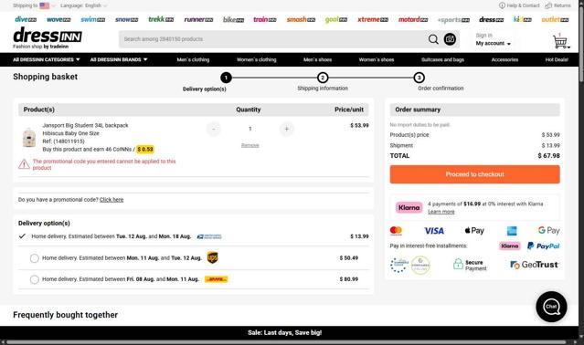Click the magnifier search icon
584x345 pixels.
(433, 39)
